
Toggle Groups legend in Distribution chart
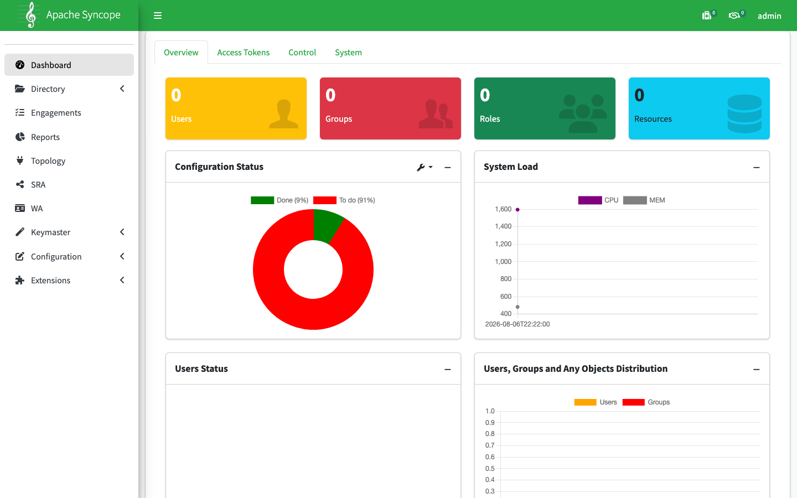(646, 402)
